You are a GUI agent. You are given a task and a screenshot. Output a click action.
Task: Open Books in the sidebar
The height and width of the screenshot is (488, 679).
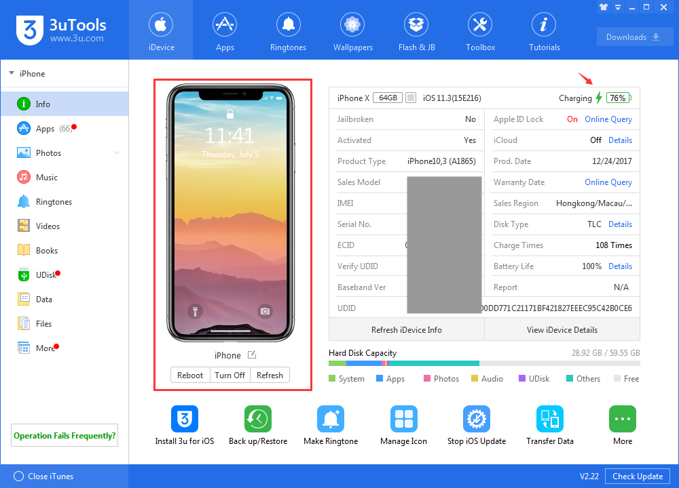pos(65,251)
